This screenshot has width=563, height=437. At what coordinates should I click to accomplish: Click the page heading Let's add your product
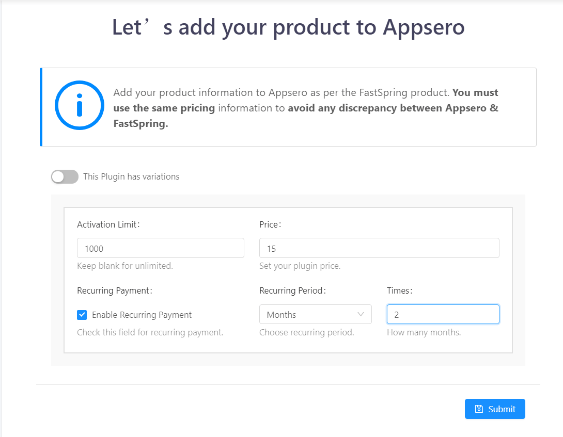click(287, 27)
